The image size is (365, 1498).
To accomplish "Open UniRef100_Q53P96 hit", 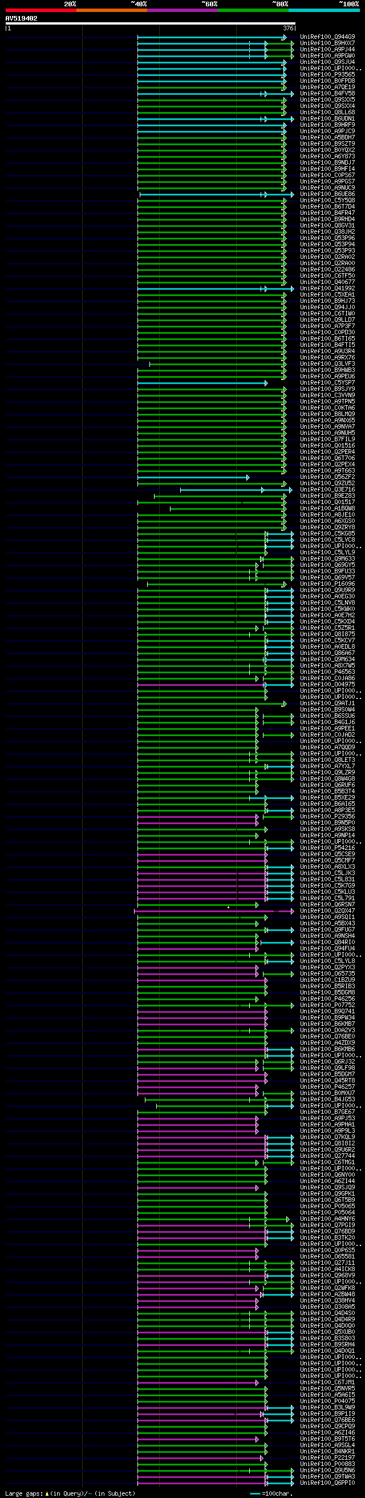I will 327,238.
